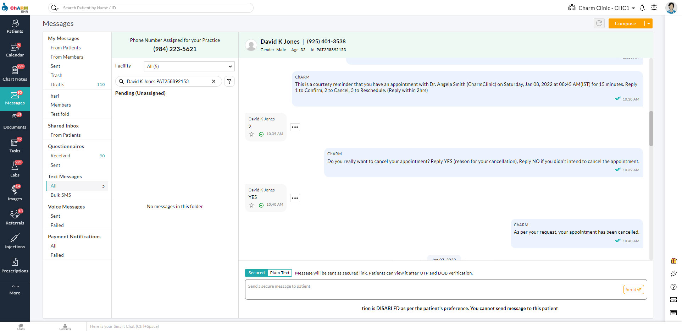Viewport: 682px width, 331px height.
Task: Star the 'YES' message from David
Action: pos(251,205)
